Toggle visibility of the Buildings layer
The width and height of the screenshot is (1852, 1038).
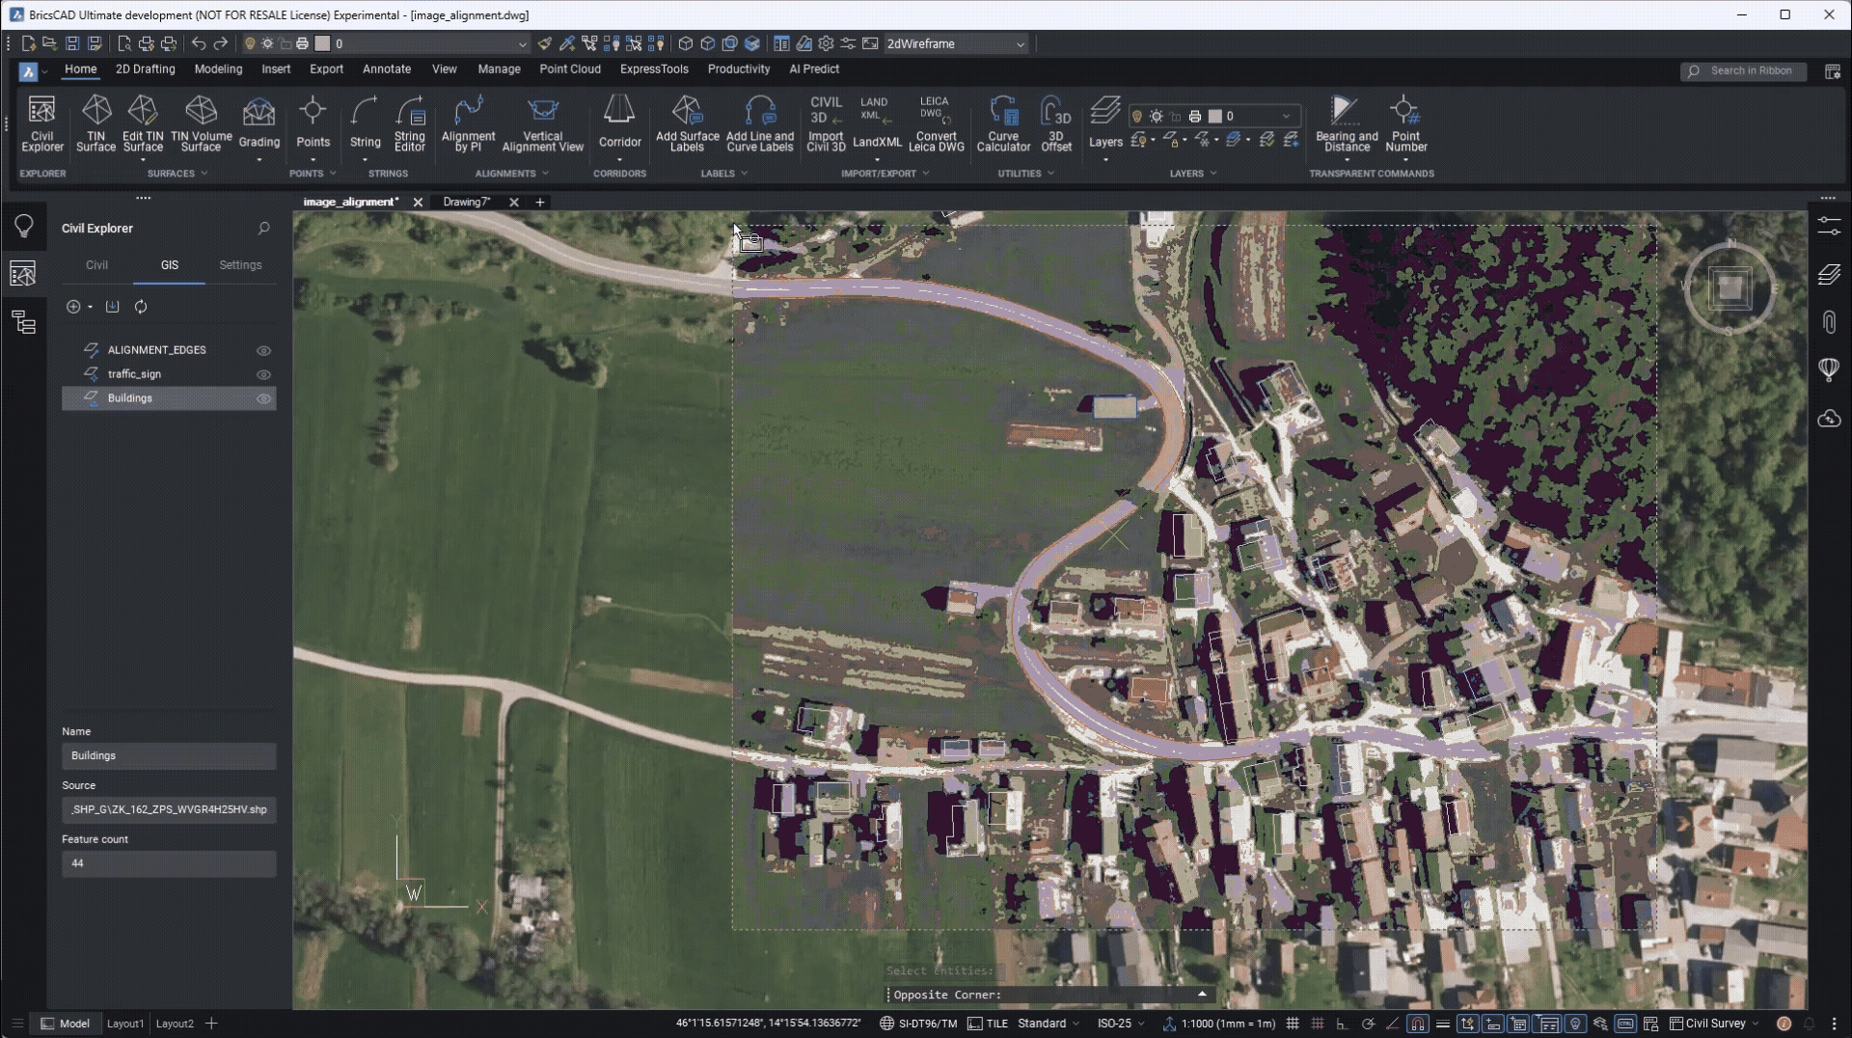(x=263, y=398)
